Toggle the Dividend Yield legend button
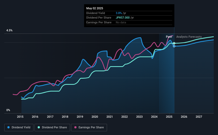Viewport: 218px width, 135px height. point(19,128)
